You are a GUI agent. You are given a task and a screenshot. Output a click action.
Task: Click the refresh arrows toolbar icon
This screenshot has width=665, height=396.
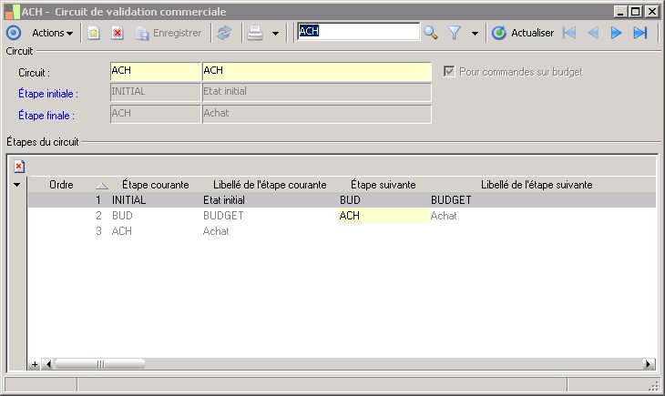(x=224, y=33)
